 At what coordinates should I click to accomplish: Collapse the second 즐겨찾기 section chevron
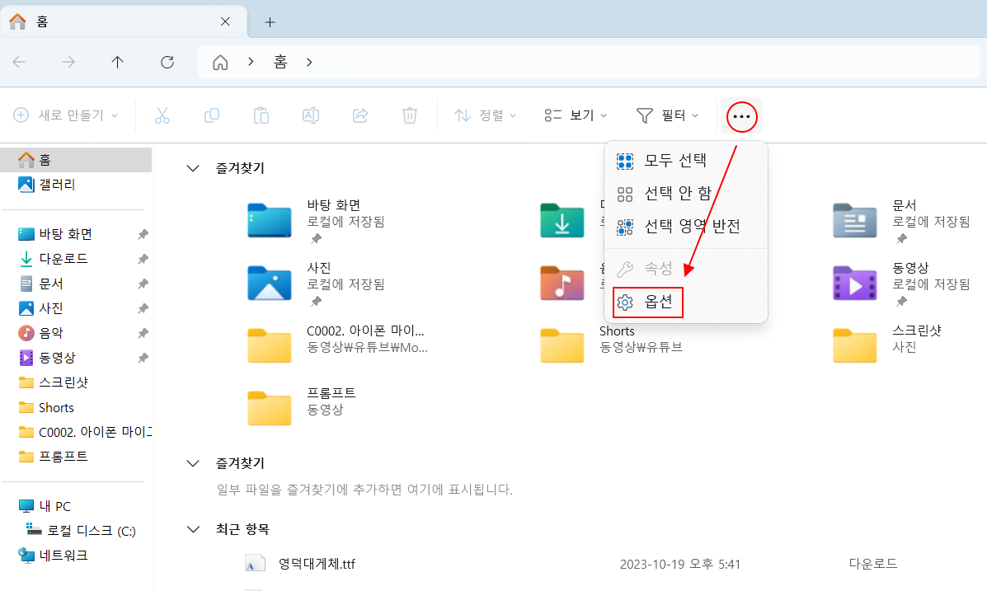click(193, 463)
